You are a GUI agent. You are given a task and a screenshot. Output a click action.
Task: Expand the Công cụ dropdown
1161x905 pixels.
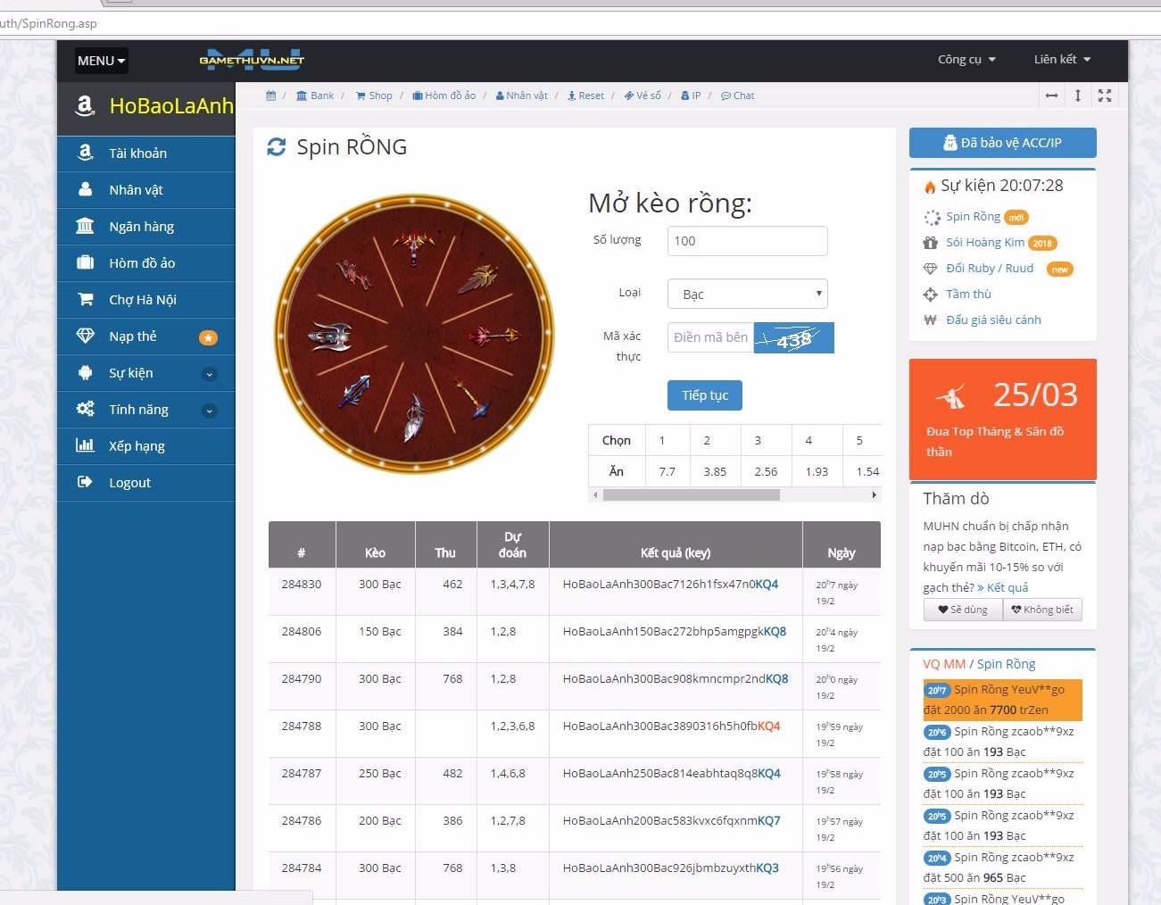point(966,59)
